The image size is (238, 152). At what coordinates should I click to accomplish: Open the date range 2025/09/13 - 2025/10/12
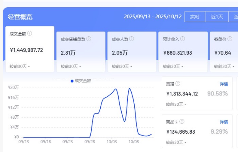coord(153,16)
